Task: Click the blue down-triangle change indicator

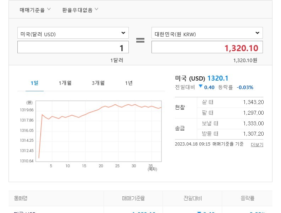Action: point(201,87)
